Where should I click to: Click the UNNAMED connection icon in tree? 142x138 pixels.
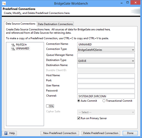click(x=13, y=49)
